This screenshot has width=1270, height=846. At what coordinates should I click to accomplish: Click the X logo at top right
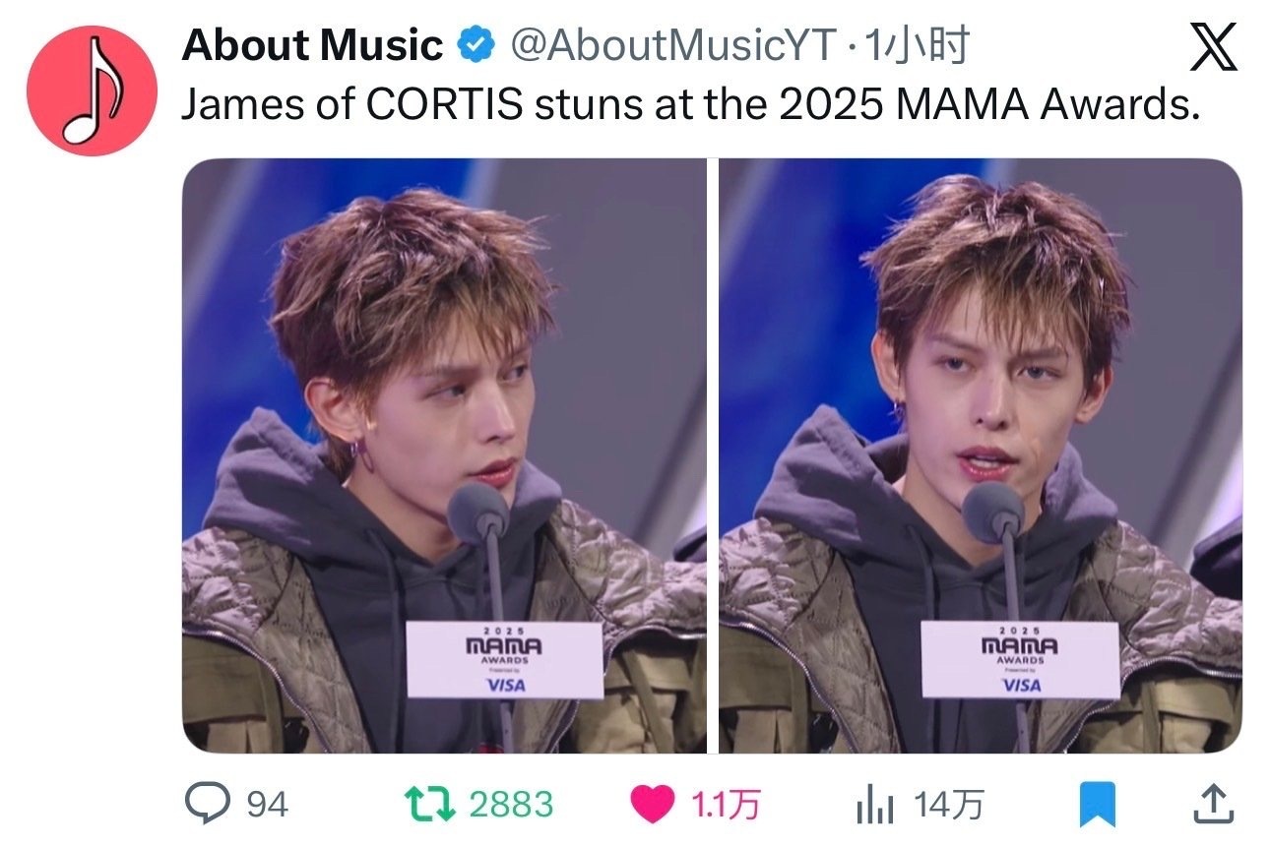click(1214, 47)
